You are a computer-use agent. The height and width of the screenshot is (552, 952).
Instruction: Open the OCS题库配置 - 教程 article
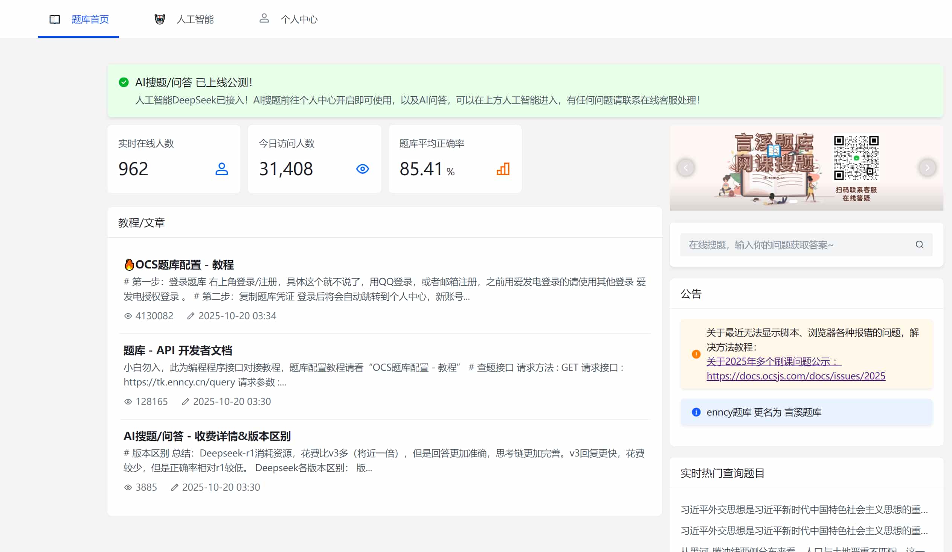(x=185, y=265)
